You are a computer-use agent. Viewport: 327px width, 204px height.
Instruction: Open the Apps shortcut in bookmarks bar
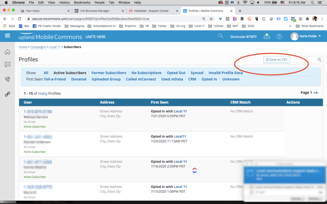tap(9, 26)
